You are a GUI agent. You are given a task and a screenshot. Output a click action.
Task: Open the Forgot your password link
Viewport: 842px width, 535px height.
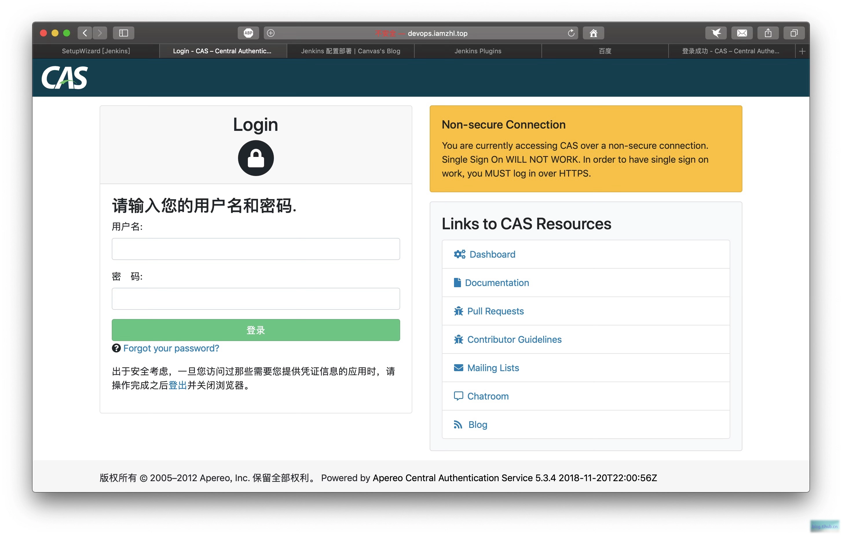coord(171,348)
